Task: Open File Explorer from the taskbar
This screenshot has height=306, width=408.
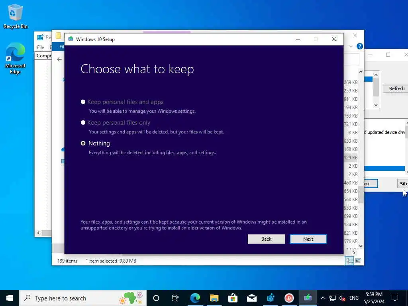Action: [214, 298]
